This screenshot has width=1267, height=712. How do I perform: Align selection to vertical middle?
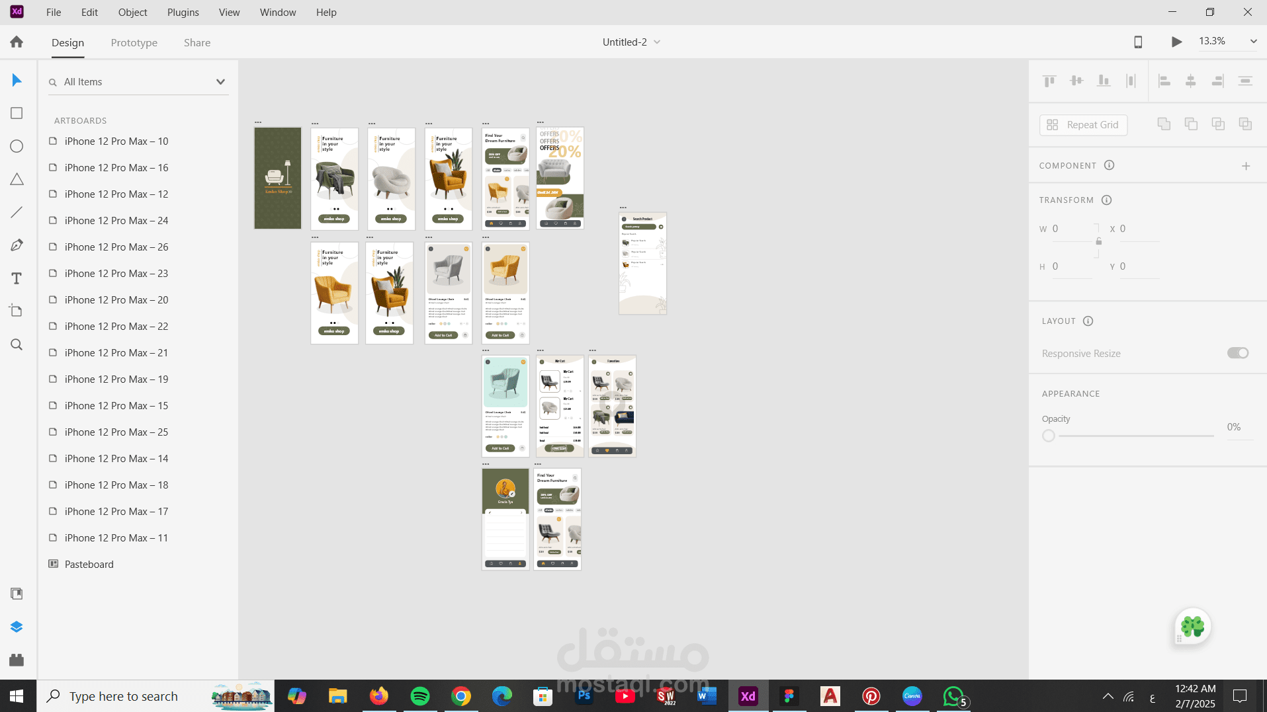click(1076, 81)
